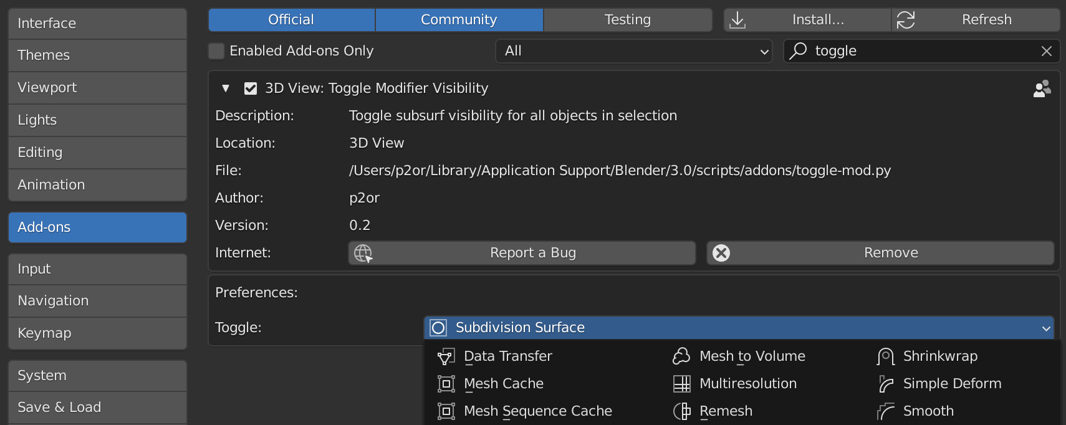Click the Data Transfer modifier icon

point(446,356)
